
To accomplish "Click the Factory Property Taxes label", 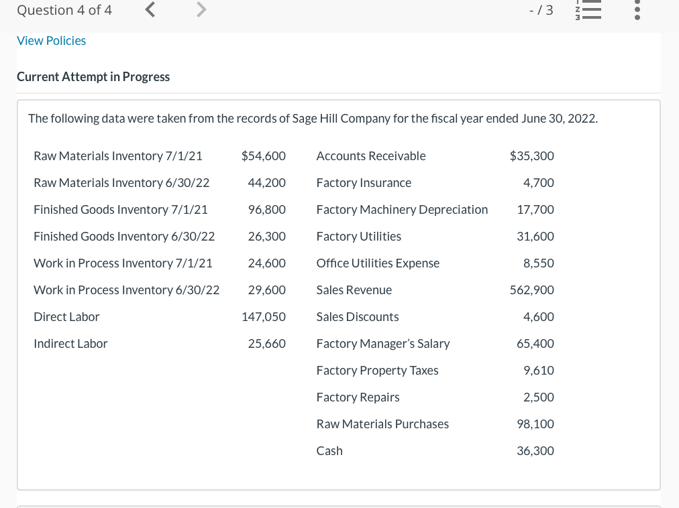I will 378,371.
